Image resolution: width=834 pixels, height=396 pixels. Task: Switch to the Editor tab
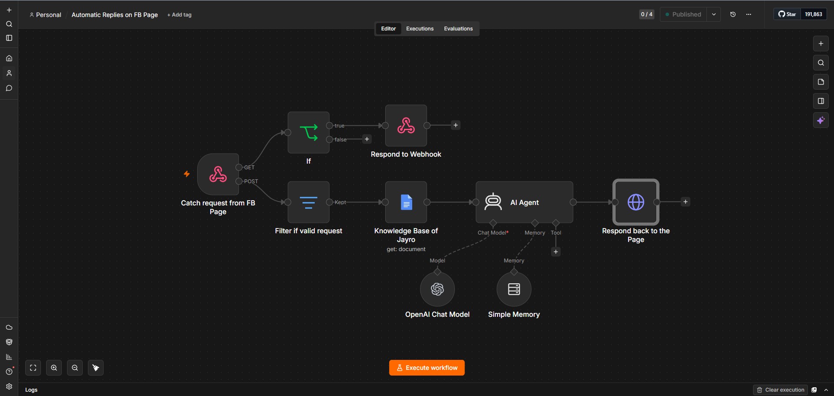(x=388, y=29)
